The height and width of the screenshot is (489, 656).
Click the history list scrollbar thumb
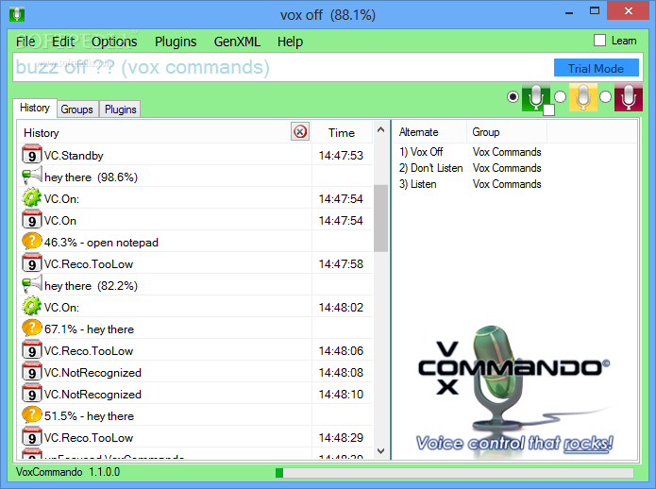(x=380, y=218)
